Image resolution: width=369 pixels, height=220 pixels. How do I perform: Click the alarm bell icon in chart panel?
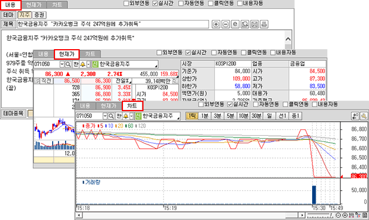pyautogui.click(x=126, y=116)
